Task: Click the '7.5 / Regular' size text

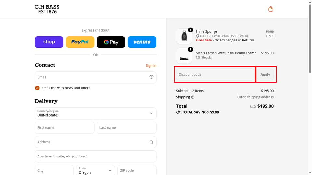Action: click(x=204, y=58)
